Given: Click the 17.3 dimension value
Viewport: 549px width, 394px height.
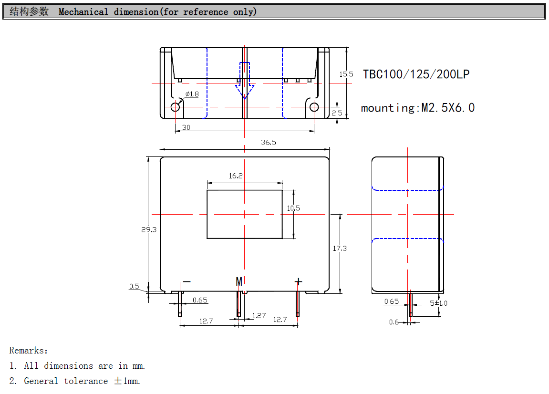Looking at the screenshot, I should tap(340, 249).
